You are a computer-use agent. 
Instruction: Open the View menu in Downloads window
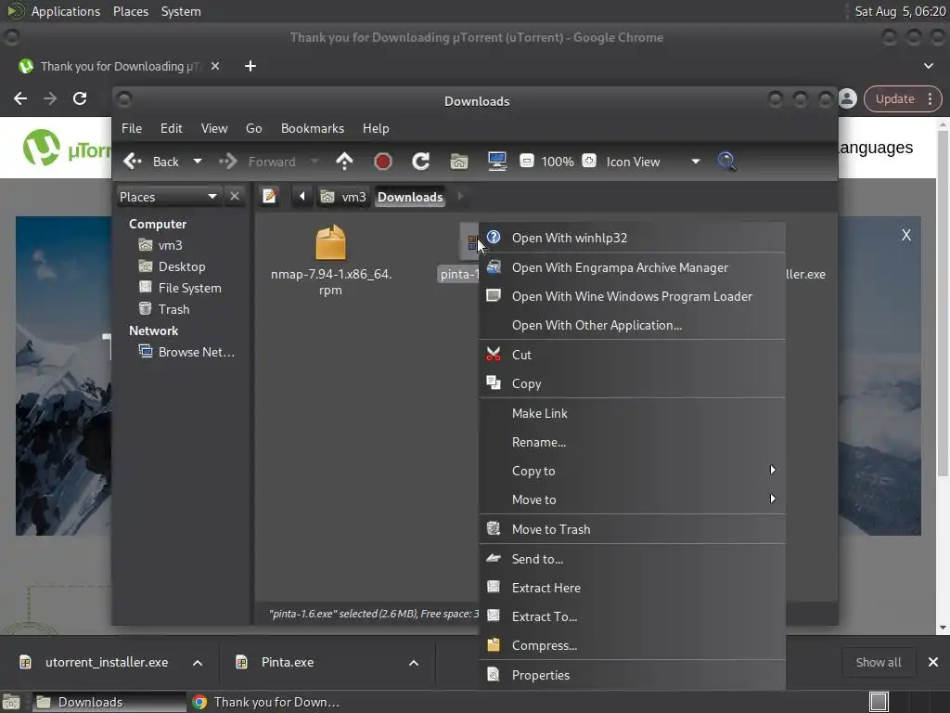[214, 128]
